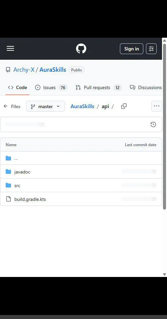Copy the path with copy icon
167x319 pixels.
click(x=124, y=106)
